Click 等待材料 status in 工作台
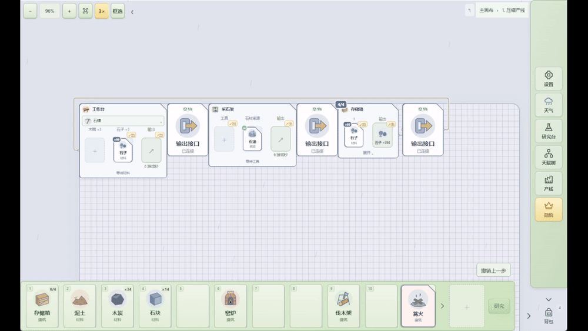The height and width of the screenshot is (331, 588). (123, 173)
